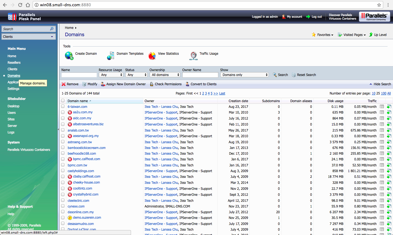Select the analab.com.tw row checkbox

pos(63,130)
